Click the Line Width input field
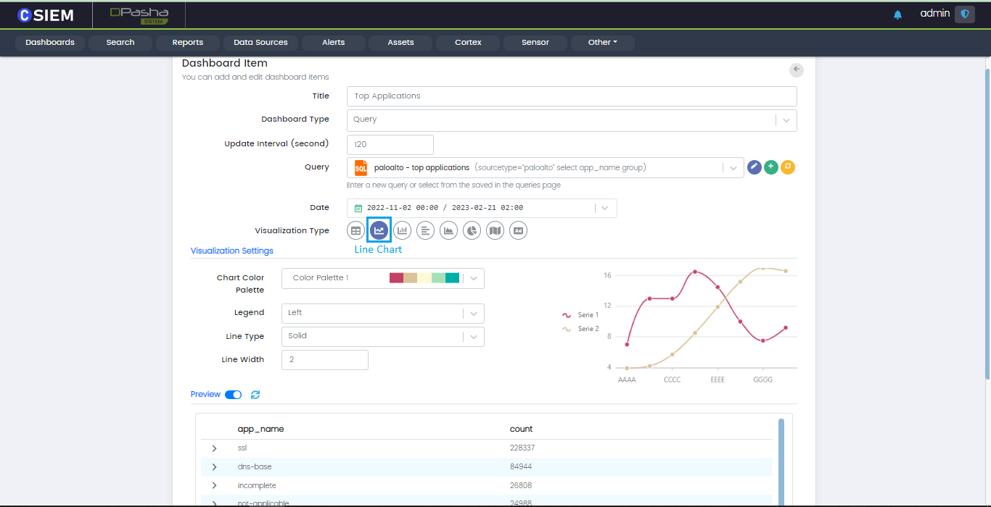Screen dimensions: 991x507 click(324, 360)
